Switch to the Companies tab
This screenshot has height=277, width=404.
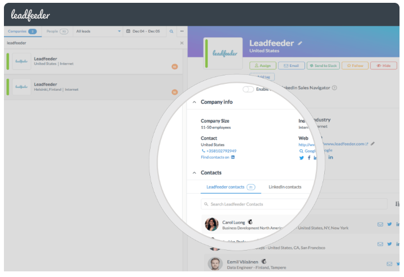[22, 31]
